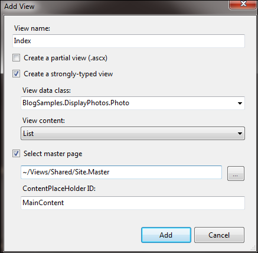This screenshot has width=258, height=253.
Task: Browse for master page with ellipsis button
Action: tap(236, 173)
